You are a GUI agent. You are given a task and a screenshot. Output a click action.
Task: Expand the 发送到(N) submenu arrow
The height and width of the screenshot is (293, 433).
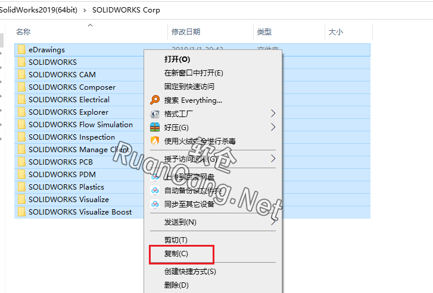(273, 222)
